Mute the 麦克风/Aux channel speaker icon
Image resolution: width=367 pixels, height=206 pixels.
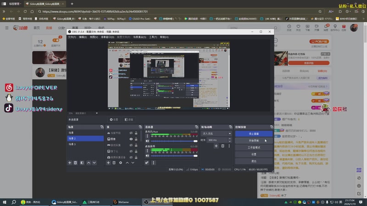point(147,141)
